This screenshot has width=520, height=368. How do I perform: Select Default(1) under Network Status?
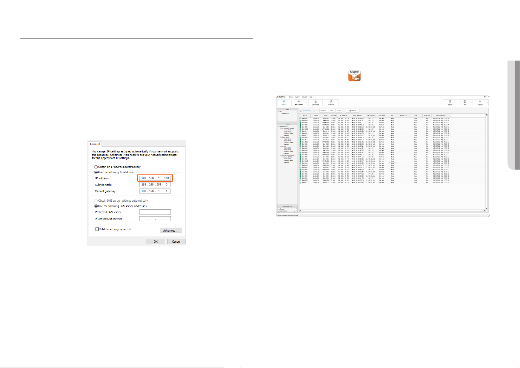283,209
